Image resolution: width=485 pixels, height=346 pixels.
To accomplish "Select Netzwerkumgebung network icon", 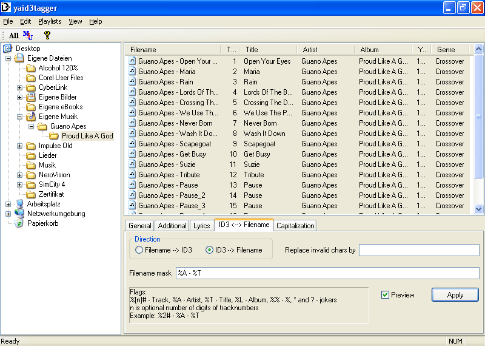I will click(19, 214).
